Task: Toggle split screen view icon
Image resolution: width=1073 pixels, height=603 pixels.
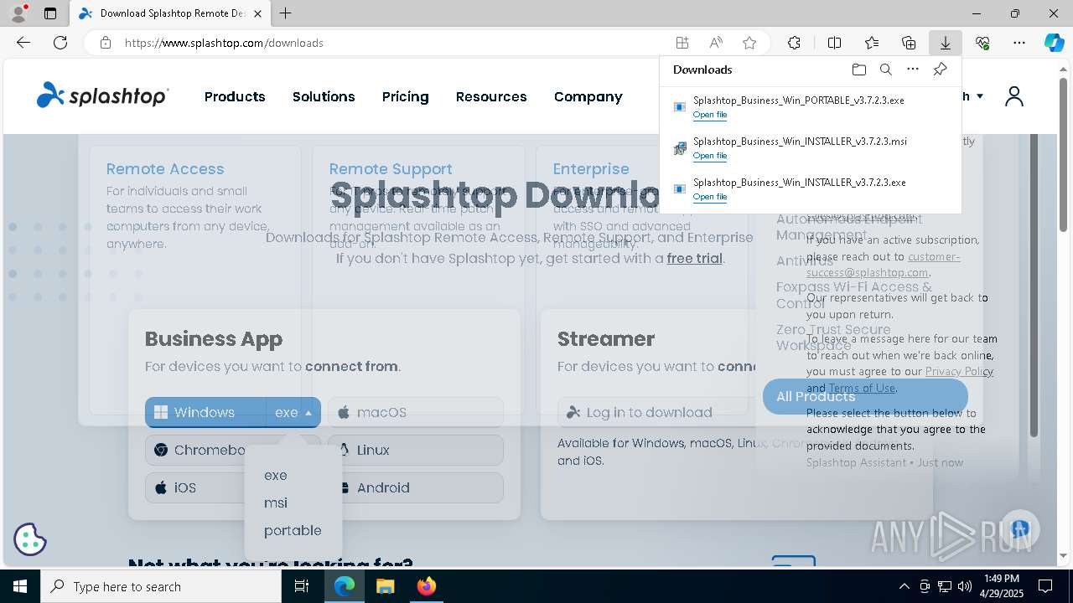Action: 834,43
